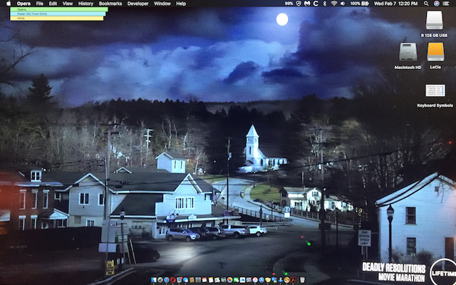
Task: Open Stickies from the Dock
Action: point(268,280)
